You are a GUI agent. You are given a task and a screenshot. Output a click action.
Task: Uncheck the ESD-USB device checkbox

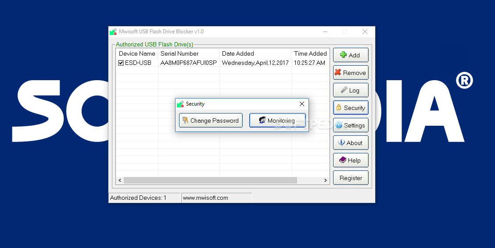point(121,63)
